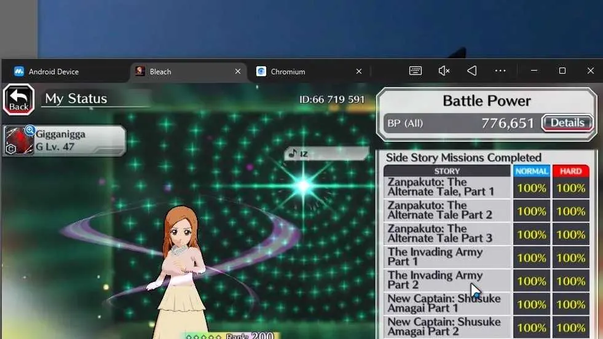This screenshot has height=339, width=603.
Task: Click the My Status title
Action: click(x=76, y=99)
